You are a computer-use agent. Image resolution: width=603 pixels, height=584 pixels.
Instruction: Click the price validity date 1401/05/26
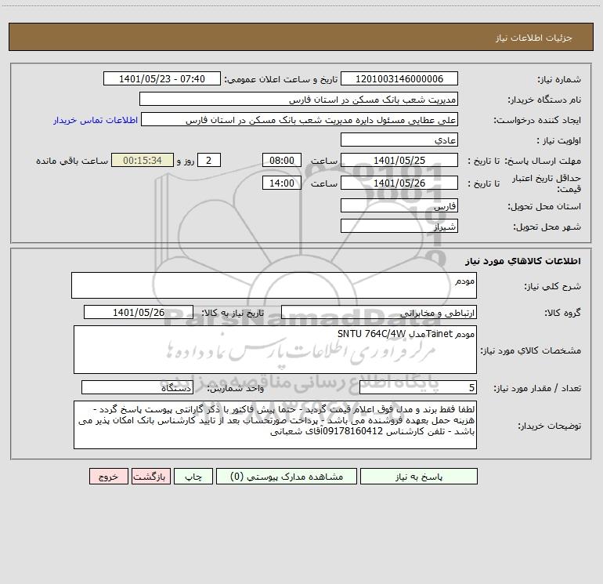coord(399,183)
